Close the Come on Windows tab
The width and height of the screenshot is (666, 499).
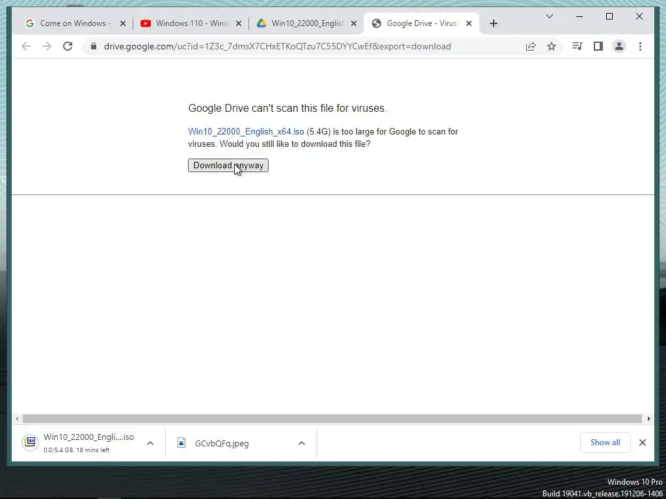point(123,23)
